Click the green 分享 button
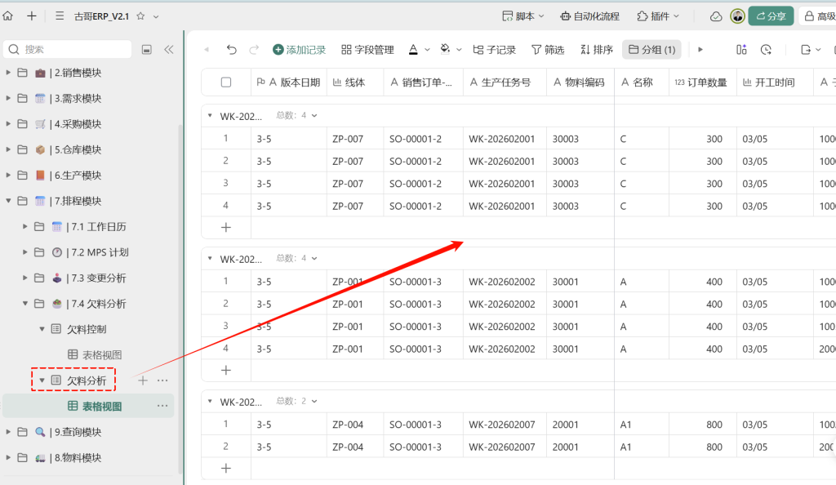 click(x=771, y=16)
